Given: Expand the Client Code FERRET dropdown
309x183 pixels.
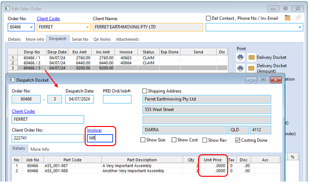Looking at the screenshot, I should pos(88,27).
